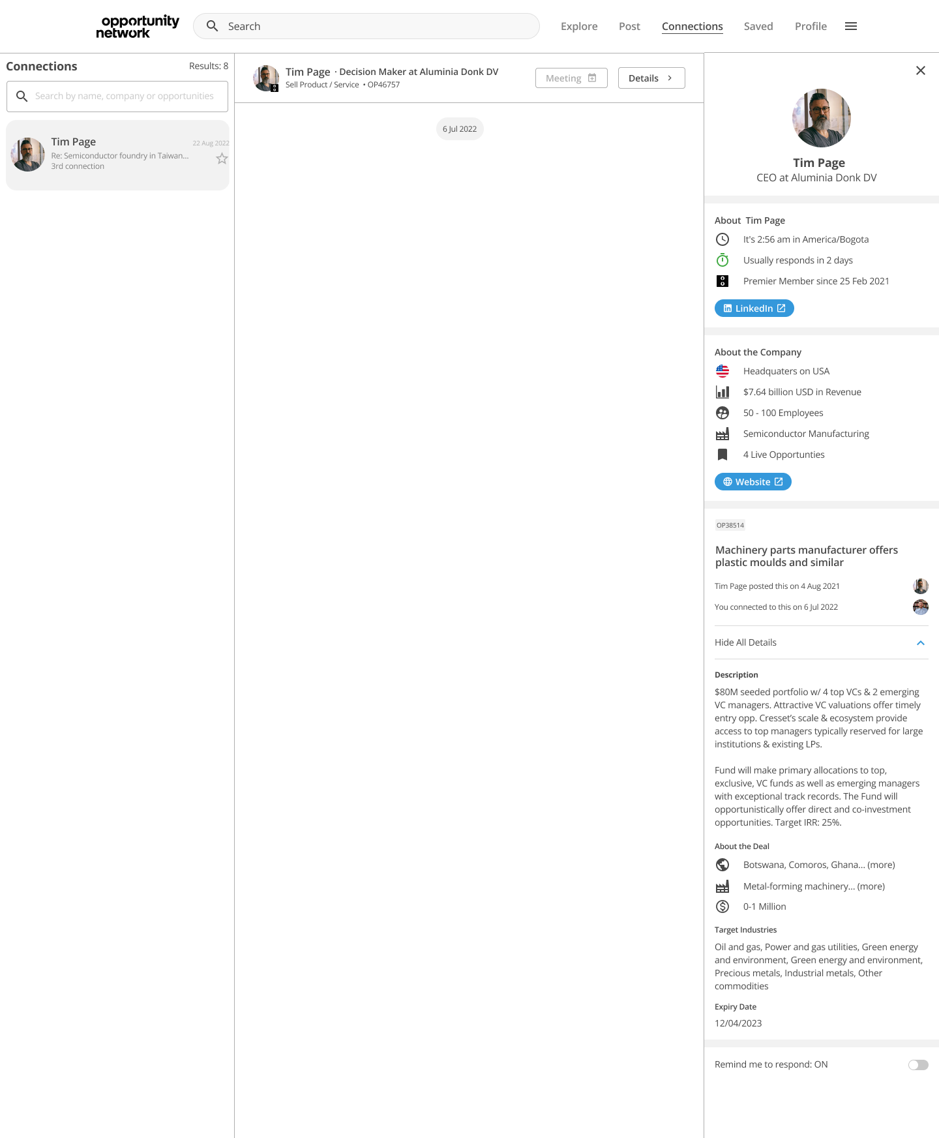
Task: Expand Metal-forming machinery (more)
Action: pos(871,886)
